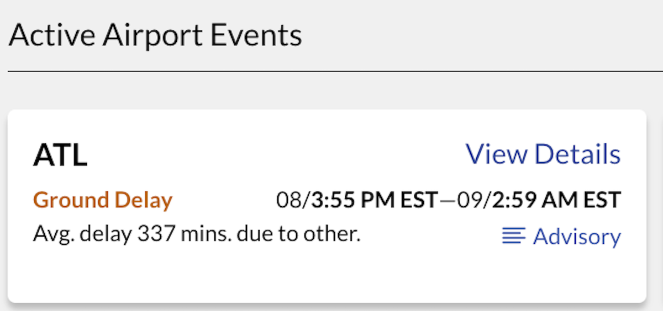Select the orange Ground Delay label
Image resolution: width=663 pixels, height=311 pixels.
103,200
